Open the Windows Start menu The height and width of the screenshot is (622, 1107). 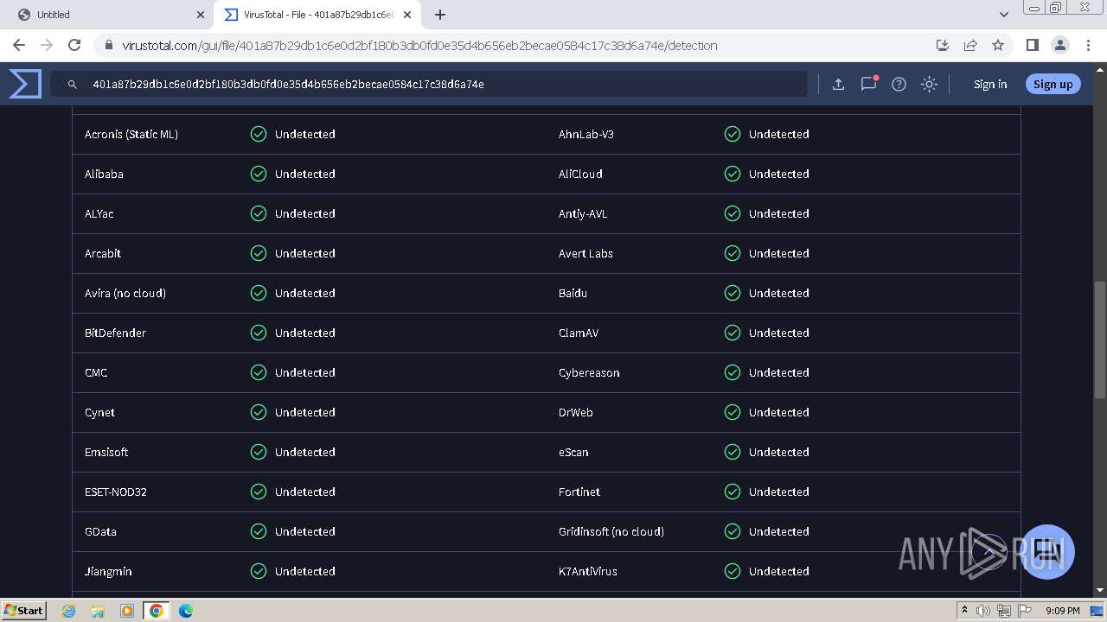pos(23,610)
